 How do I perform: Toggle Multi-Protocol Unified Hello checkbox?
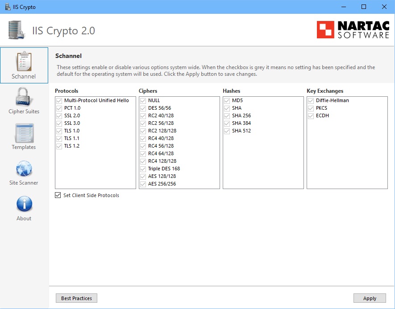[59, 101]
